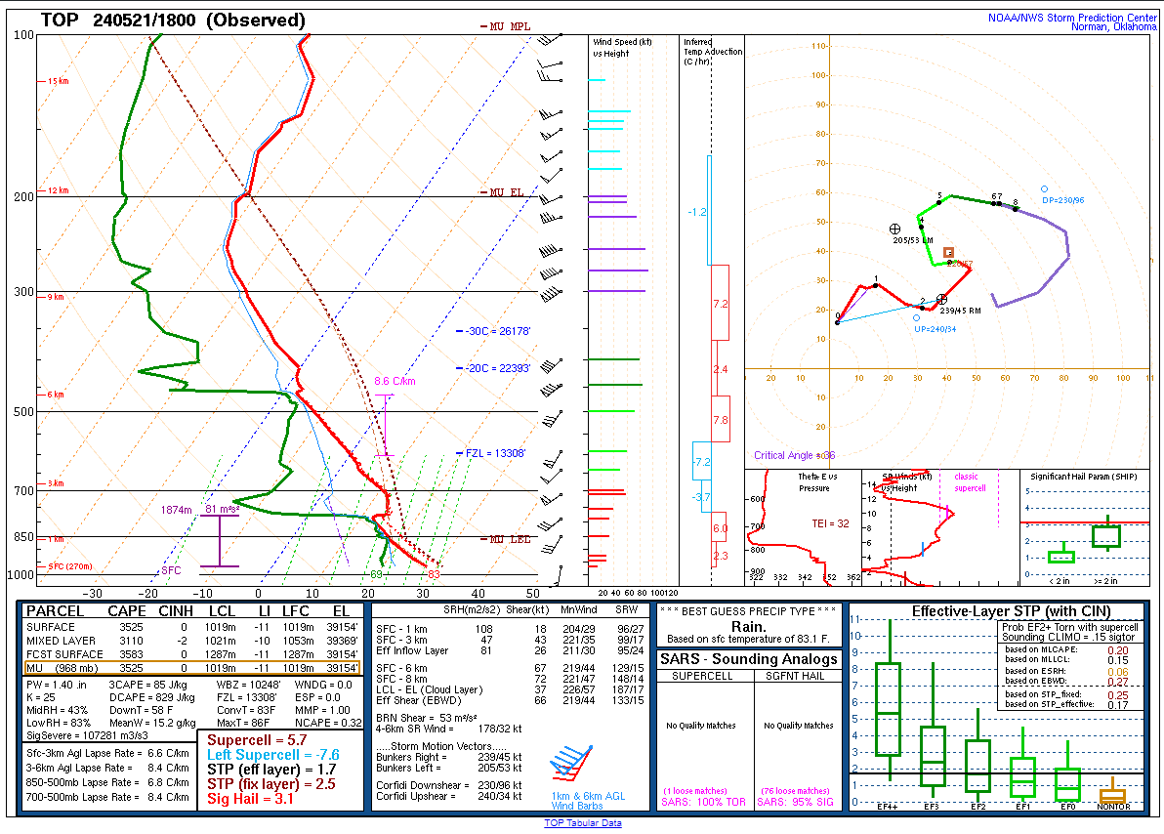Click the green EF4+ box plot
The height and width of the screenshot is (834, 1164).
pos(888,708)
